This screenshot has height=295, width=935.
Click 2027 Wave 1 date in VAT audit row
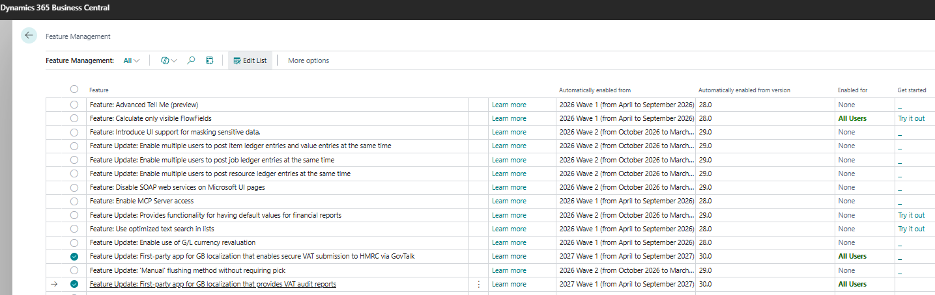point(627,284)
